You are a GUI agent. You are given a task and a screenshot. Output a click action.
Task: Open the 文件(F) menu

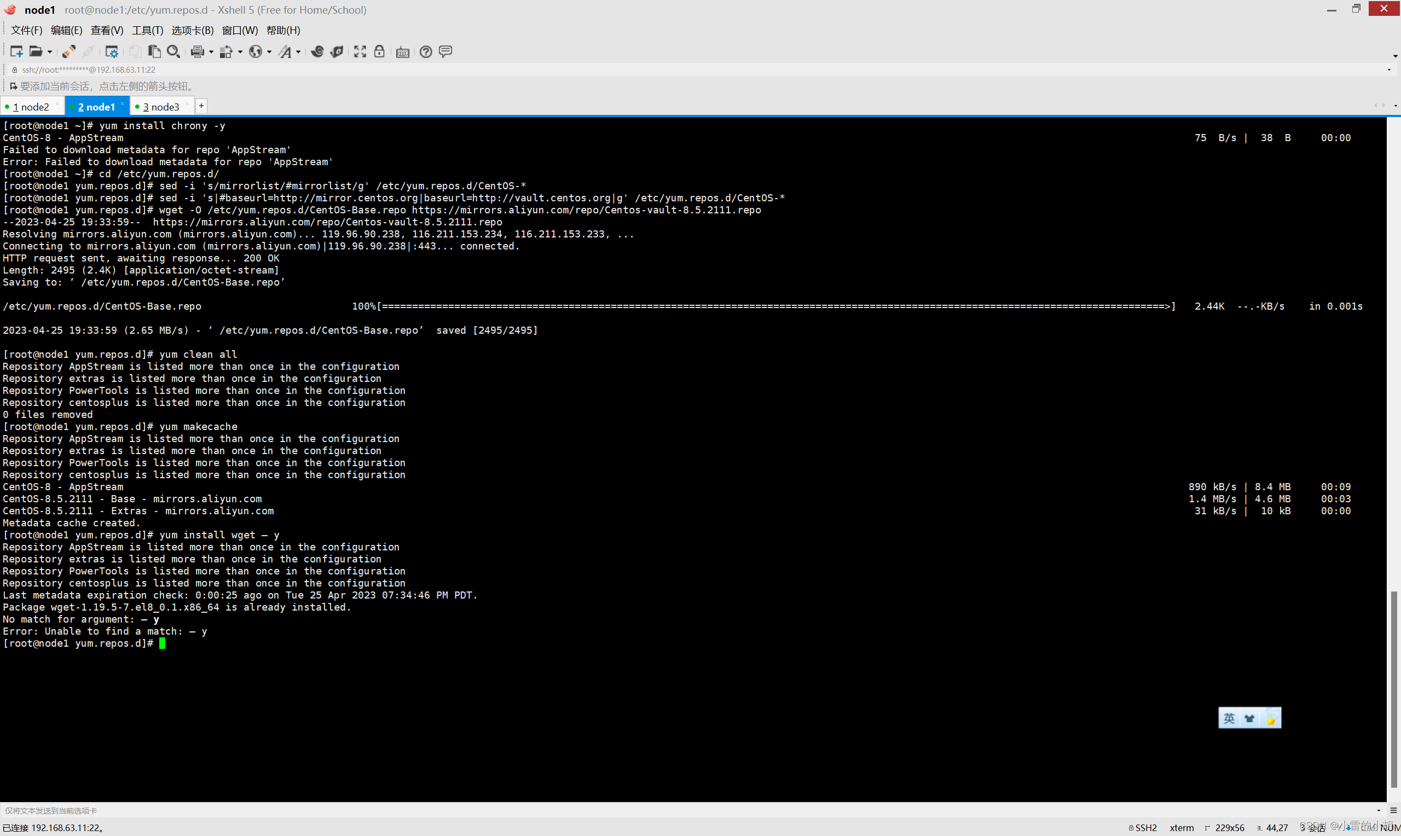tap(26, 31)
